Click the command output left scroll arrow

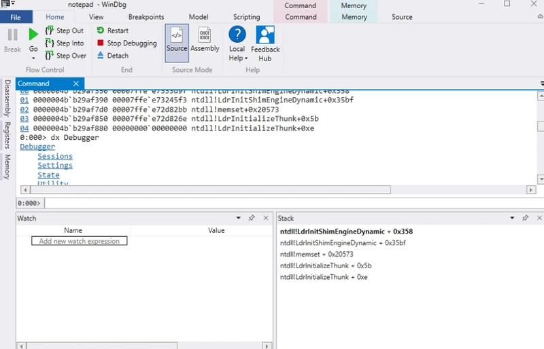(x=25, y=190)
